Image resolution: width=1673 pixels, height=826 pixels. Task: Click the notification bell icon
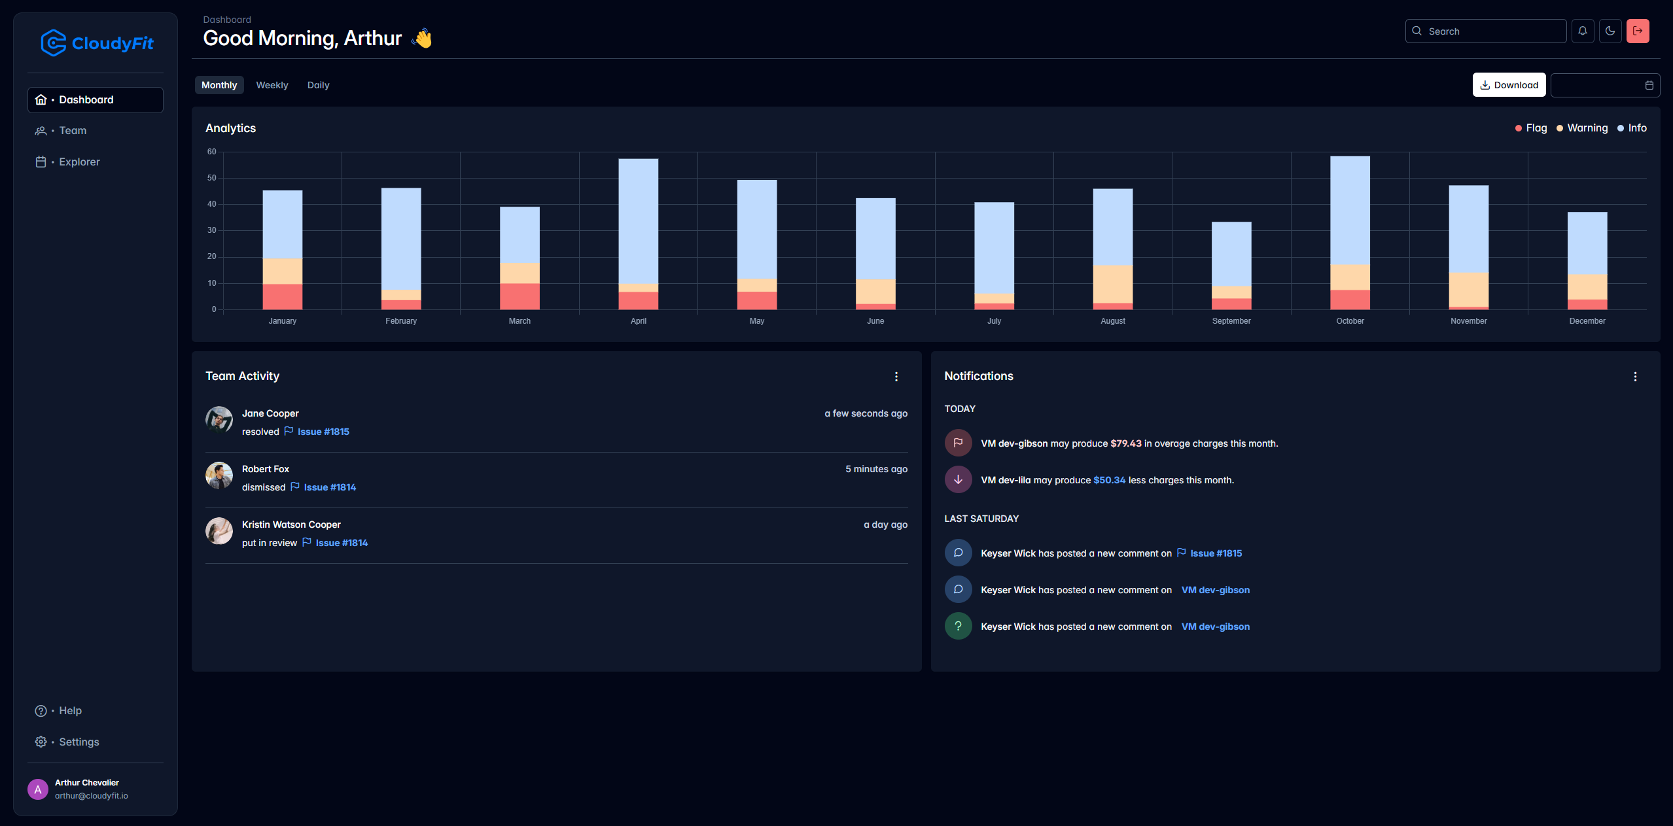(1583, 30)
